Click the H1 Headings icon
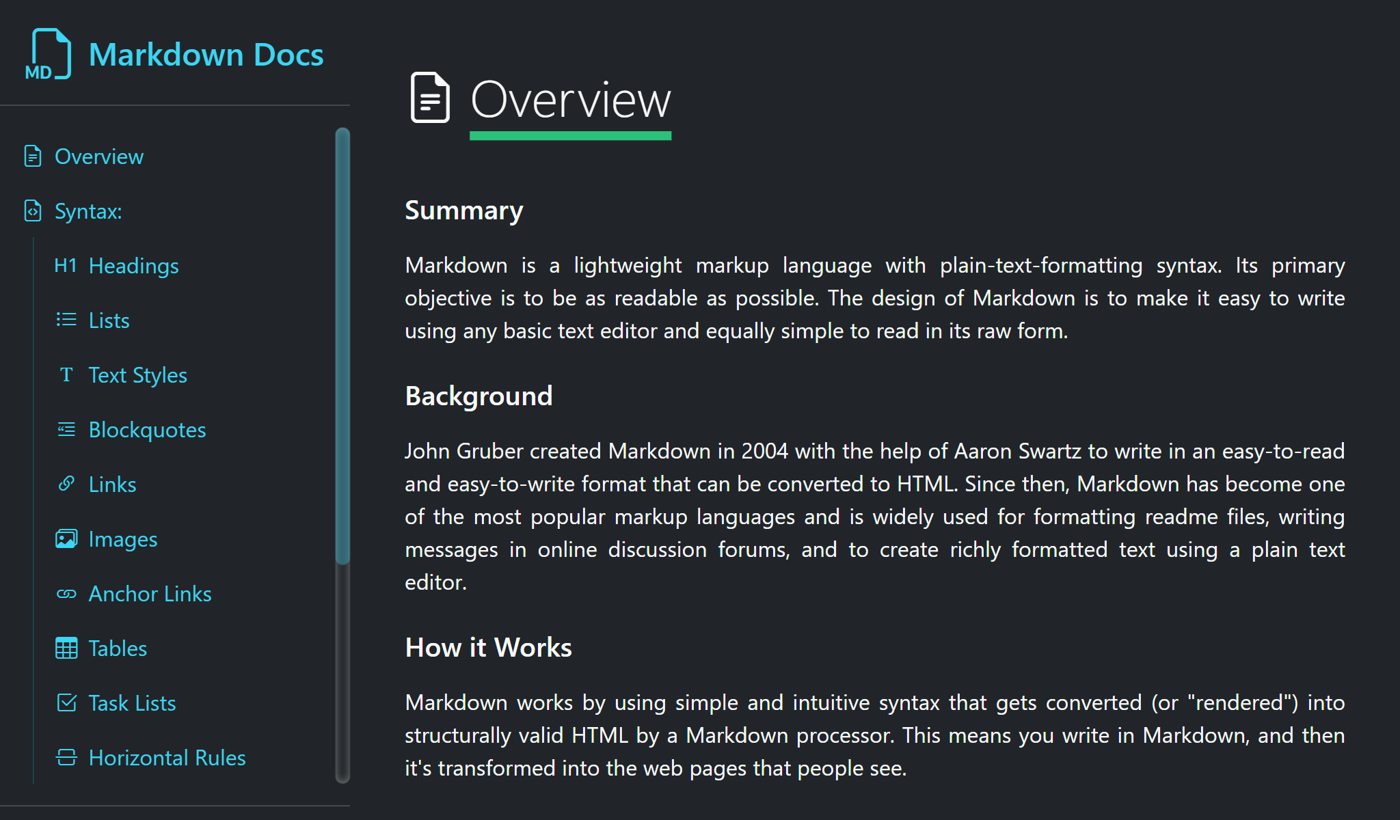The image size is (1400, 820). pos(66,266)
